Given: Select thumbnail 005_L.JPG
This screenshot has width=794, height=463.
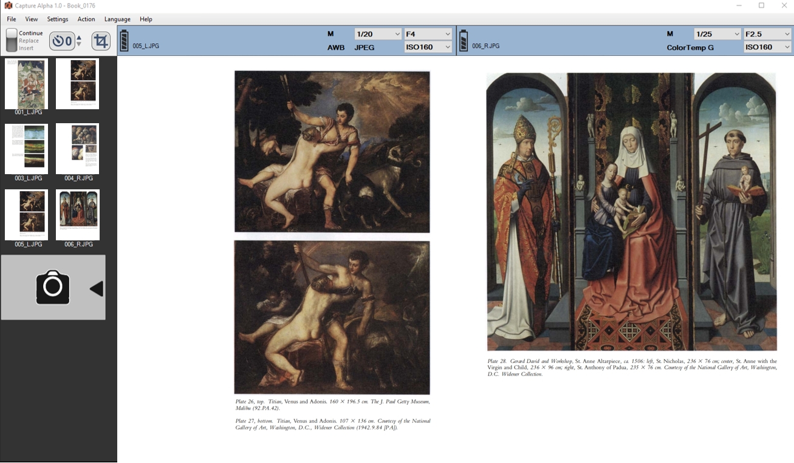Looking at the screenshot, I should [26, 215].
